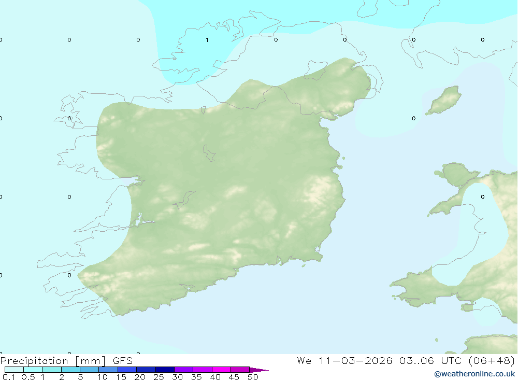Click the legend swatch between 2 and 5

point(70,370)
